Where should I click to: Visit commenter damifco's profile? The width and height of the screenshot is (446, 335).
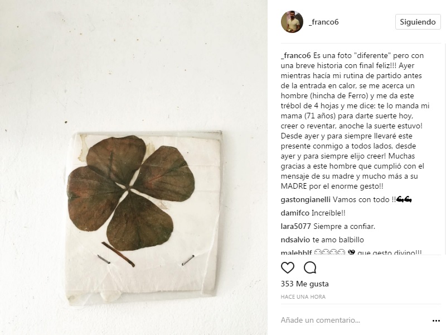(x=295, y=213)
